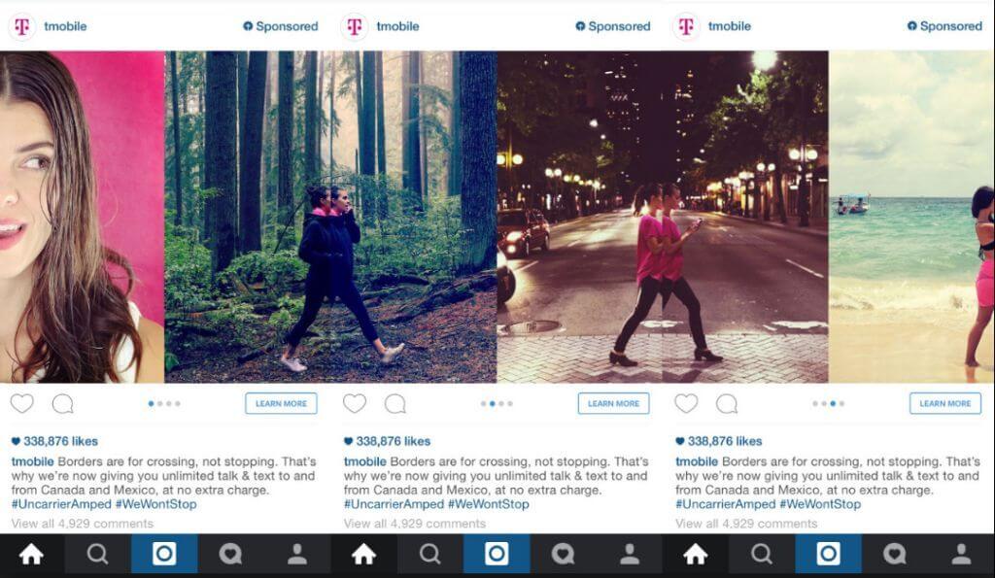The width and height of the screenshot is (995, 578).
Task: Open profile person icon in the rightmost bottom bar
Action: 961,554
